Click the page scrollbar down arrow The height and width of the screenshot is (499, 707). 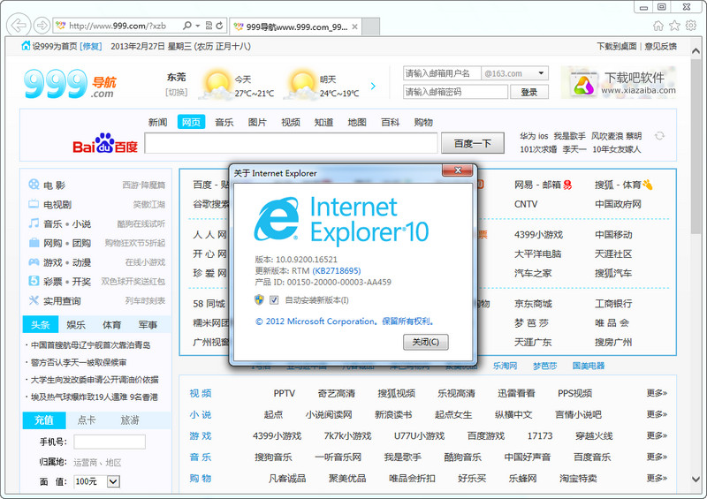point(696,480)
